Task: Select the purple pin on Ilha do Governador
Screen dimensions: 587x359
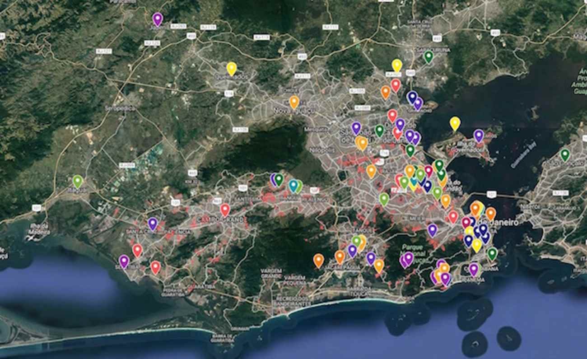Action: click(x=479, y=135)
